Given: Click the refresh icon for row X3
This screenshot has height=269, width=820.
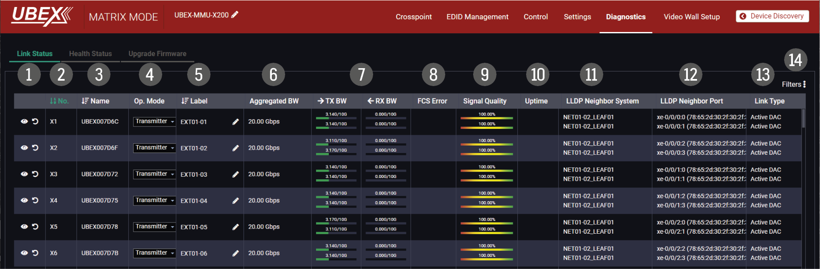Looking at the screenshot, I should pos(35,174).
